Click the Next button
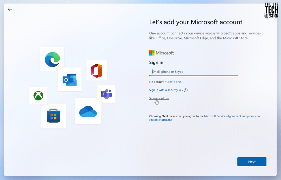The width and height of the screenshot is (281, 180). 252,162
